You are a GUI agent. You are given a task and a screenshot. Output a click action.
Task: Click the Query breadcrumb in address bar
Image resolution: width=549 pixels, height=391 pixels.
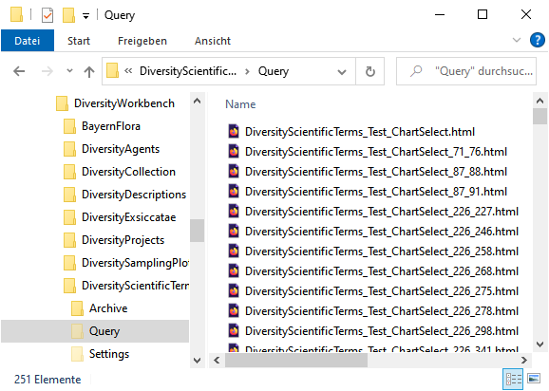coord(274,71)
